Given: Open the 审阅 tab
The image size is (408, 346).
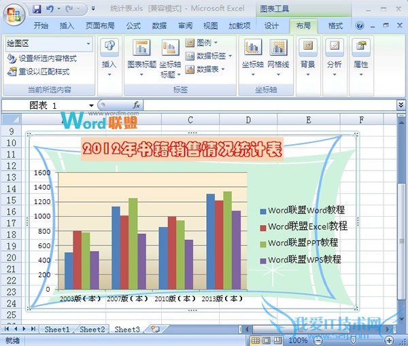Looking at the screenshot, I should [x=185, y=26].
